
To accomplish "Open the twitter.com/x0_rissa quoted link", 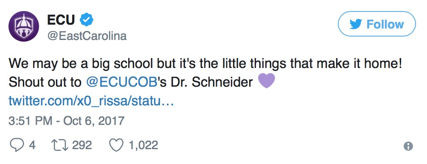I will [91, 102].
